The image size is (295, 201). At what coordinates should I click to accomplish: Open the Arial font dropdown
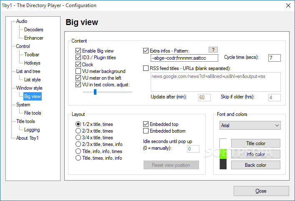coord(250,126)
